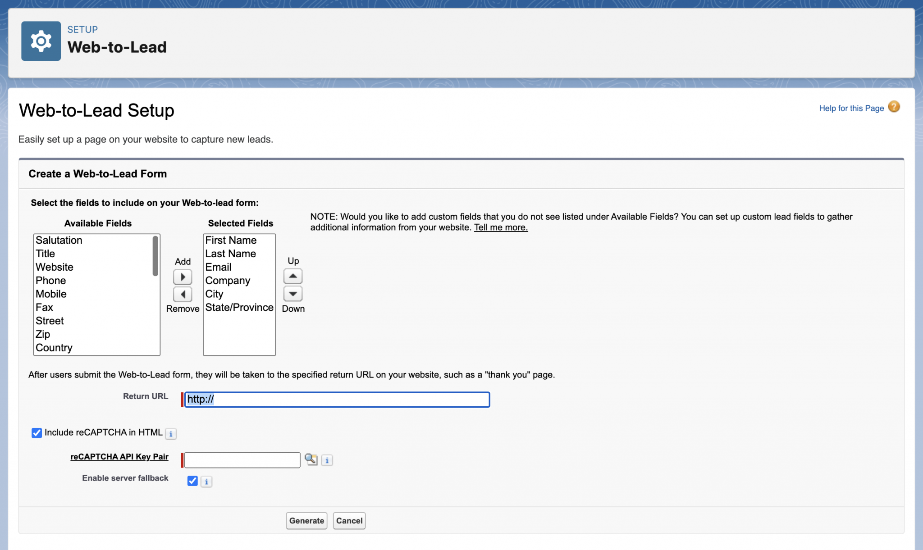Disable the Enable server fallback checkbox
This screenshot has height=550, width=923.
(192, 481)
